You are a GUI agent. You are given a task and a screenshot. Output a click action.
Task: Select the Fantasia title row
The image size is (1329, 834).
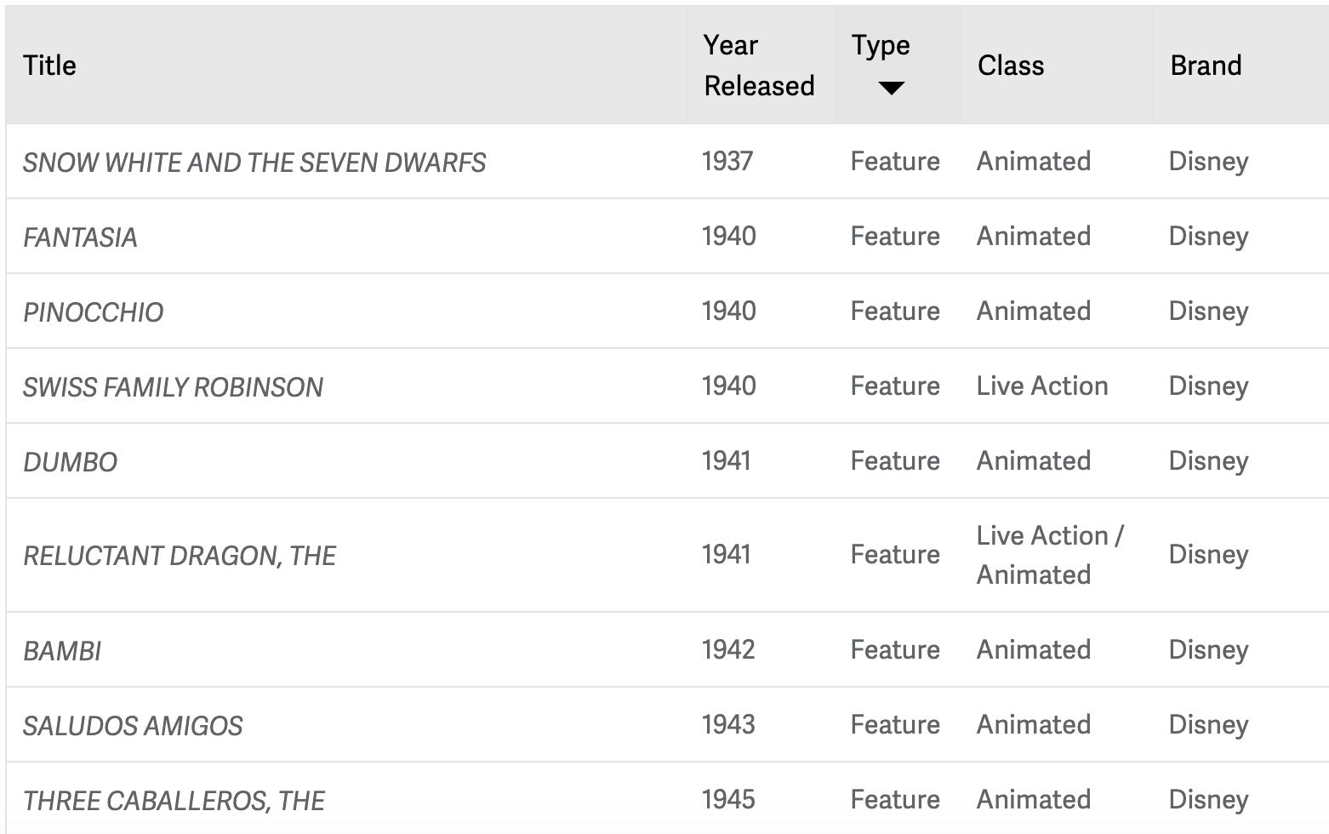pos(80,237)
